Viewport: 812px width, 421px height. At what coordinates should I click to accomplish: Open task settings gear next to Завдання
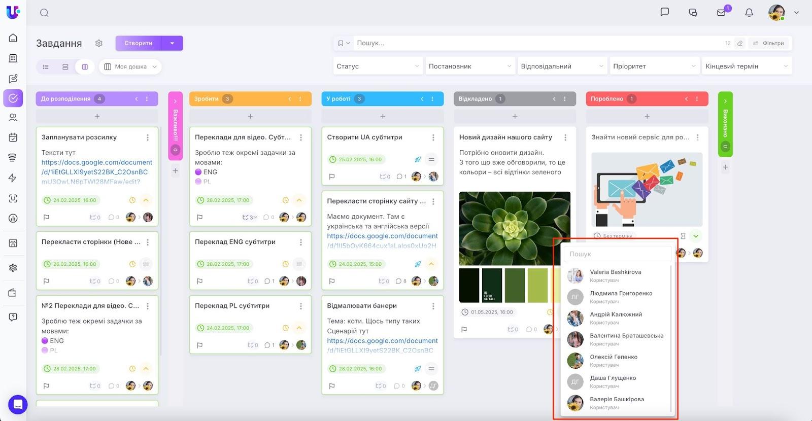pos(99,43)
